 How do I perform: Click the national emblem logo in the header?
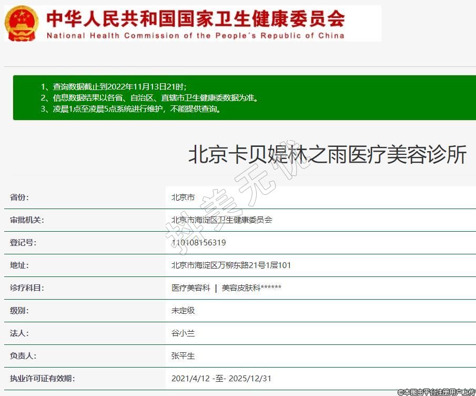click(x=22, y=23)
